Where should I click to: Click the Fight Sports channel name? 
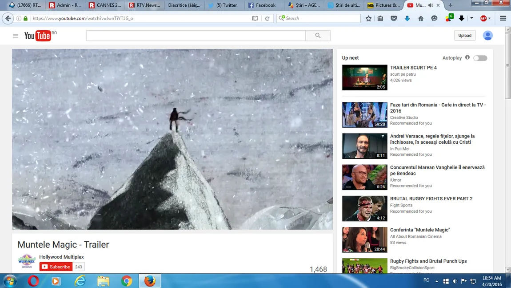click(x=401, y=205)
